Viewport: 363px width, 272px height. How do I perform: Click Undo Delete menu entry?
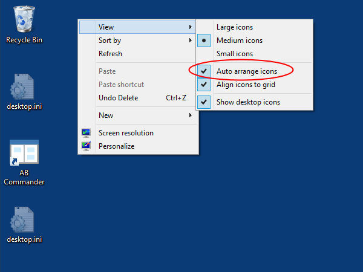(118, 98)
